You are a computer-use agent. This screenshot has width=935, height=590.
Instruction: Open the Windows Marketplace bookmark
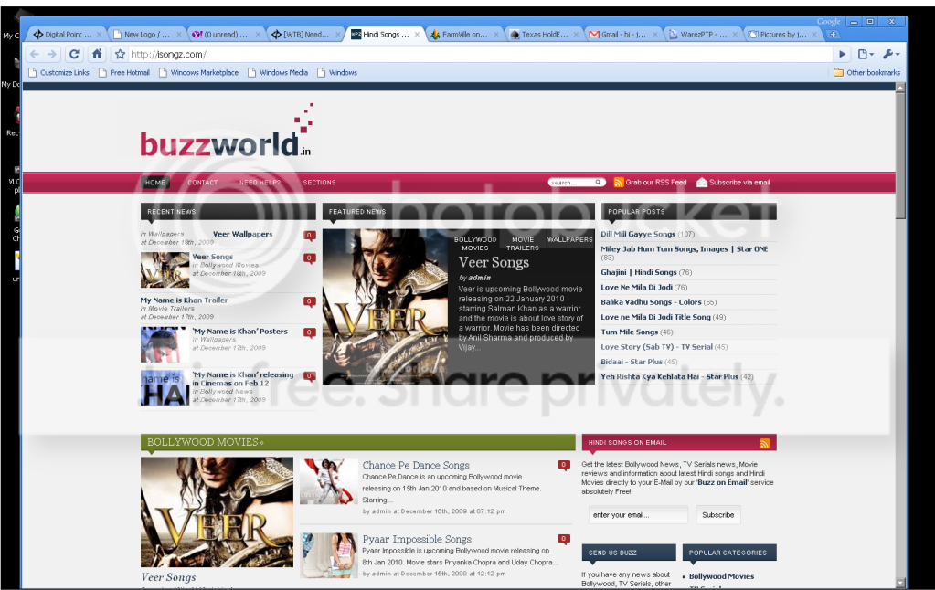(198, 73)
